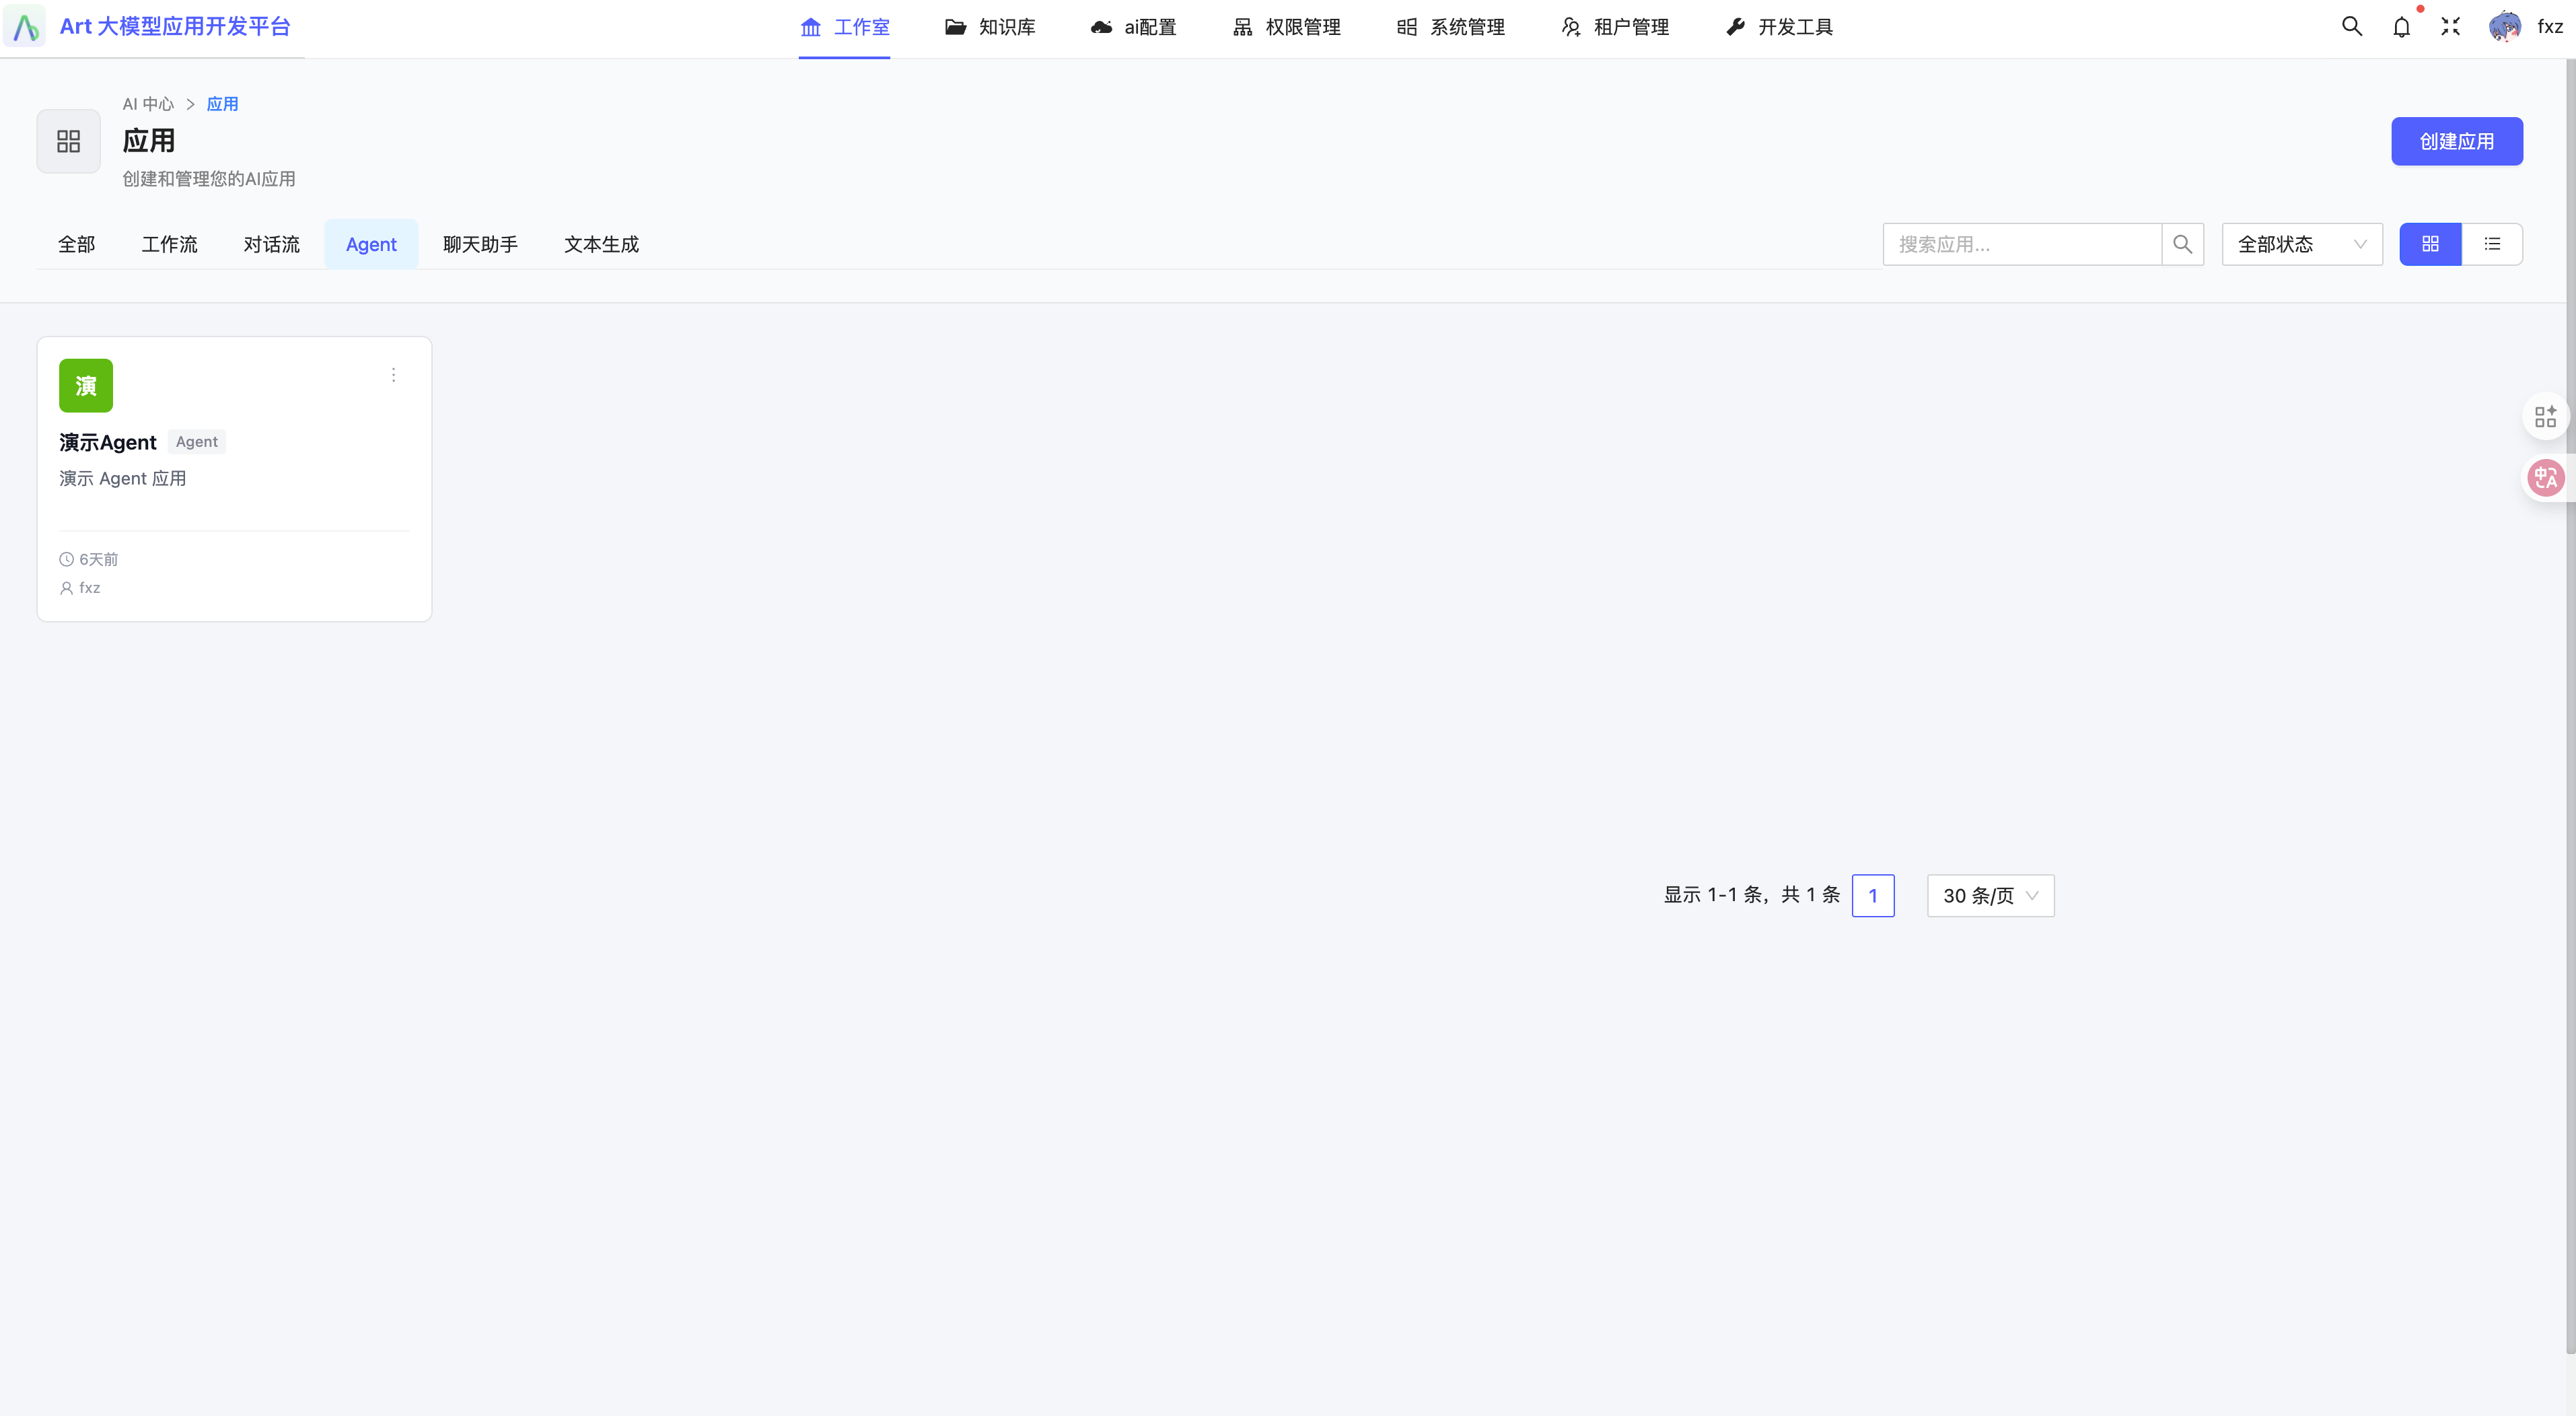Open the 30 条/页 page size dropdown
Screen dimensions: 2576x1416
click(1990, 896)
